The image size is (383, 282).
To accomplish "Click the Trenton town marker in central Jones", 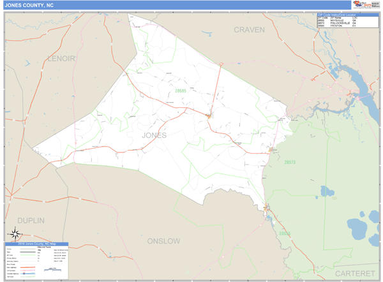I will (x=209, y=115).
